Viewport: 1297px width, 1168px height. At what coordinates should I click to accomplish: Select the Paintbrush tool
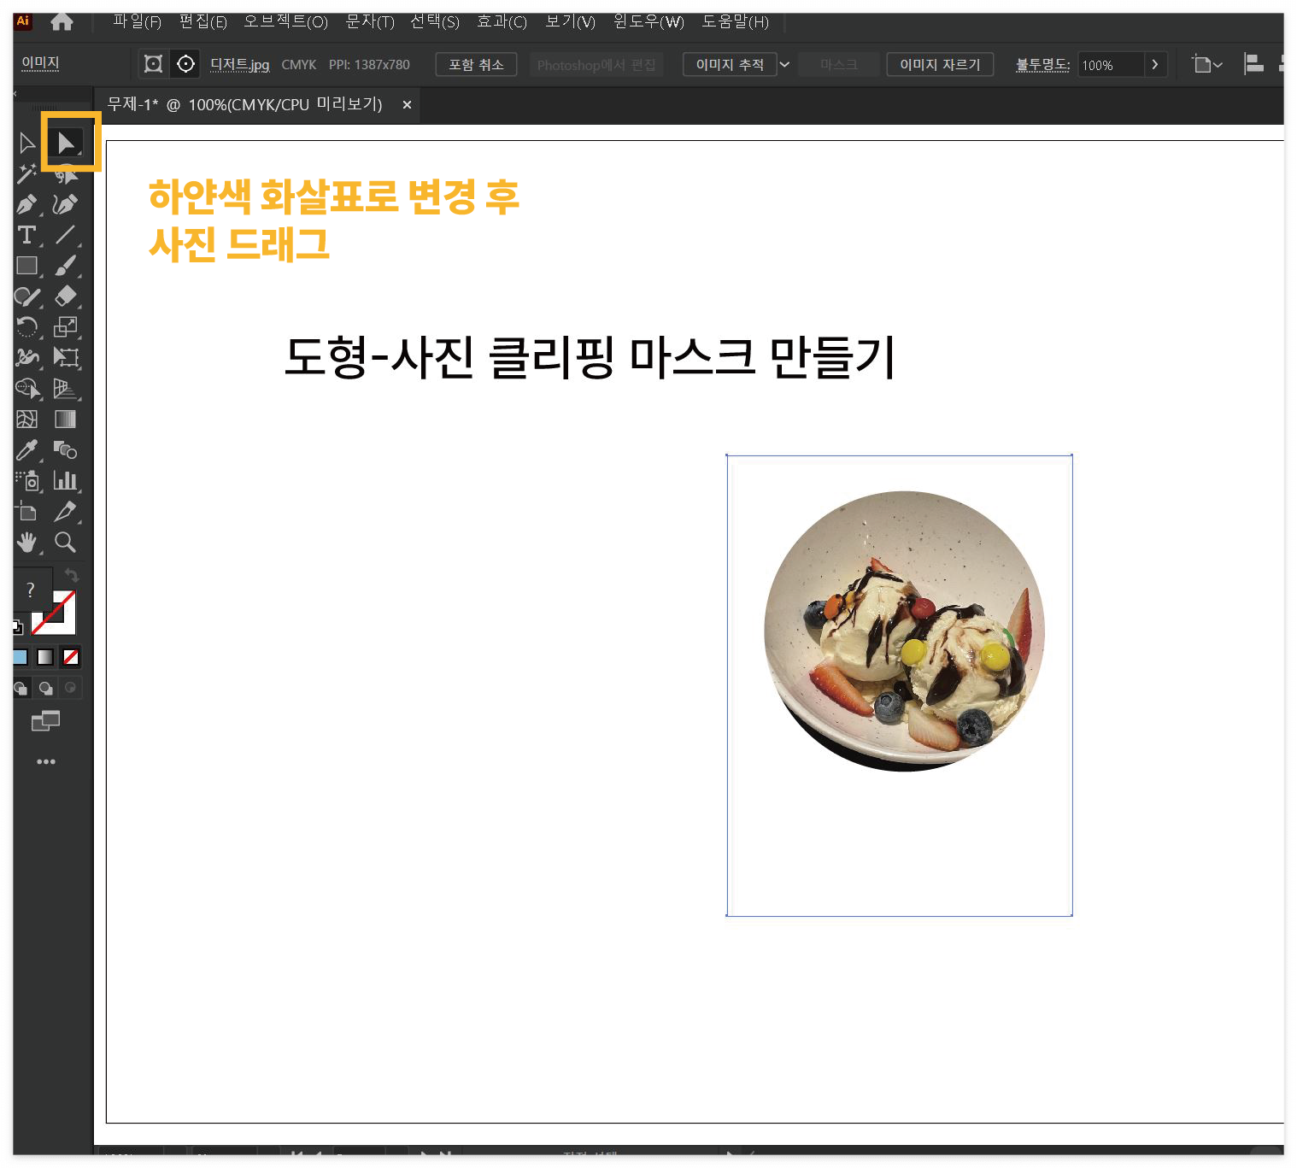(x=65, y=266)
